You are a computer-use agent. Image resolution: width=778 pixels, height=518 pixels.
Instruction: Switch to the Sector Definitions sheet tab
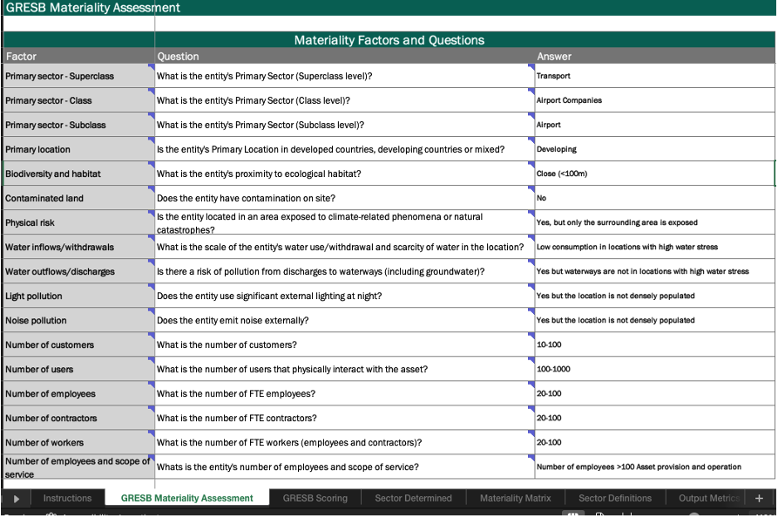click(615, 498)
